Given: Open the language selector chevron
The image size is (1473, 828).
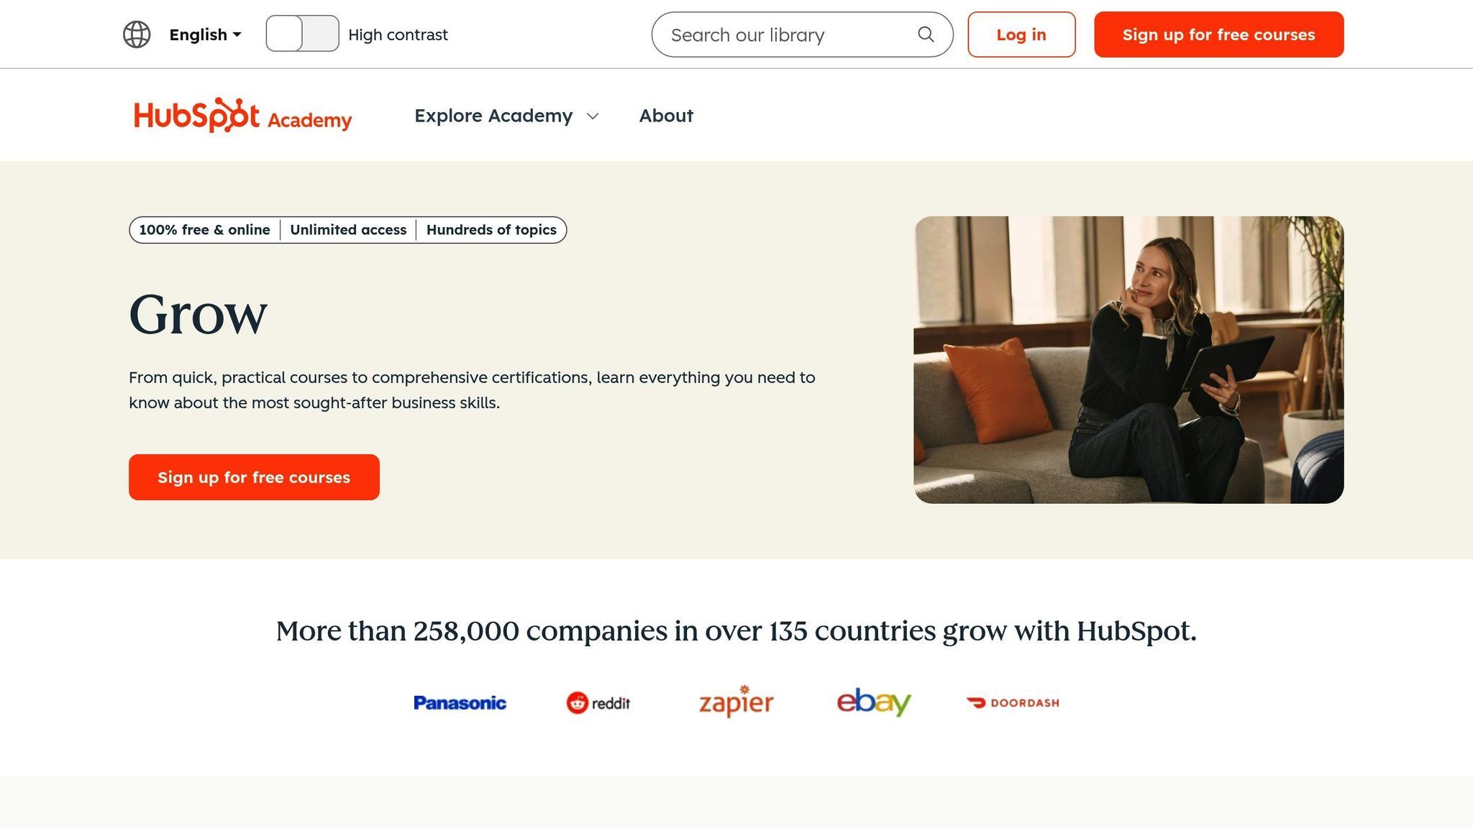Looking at the screenshot, I should pyautogui.click(x=237, y=34).
